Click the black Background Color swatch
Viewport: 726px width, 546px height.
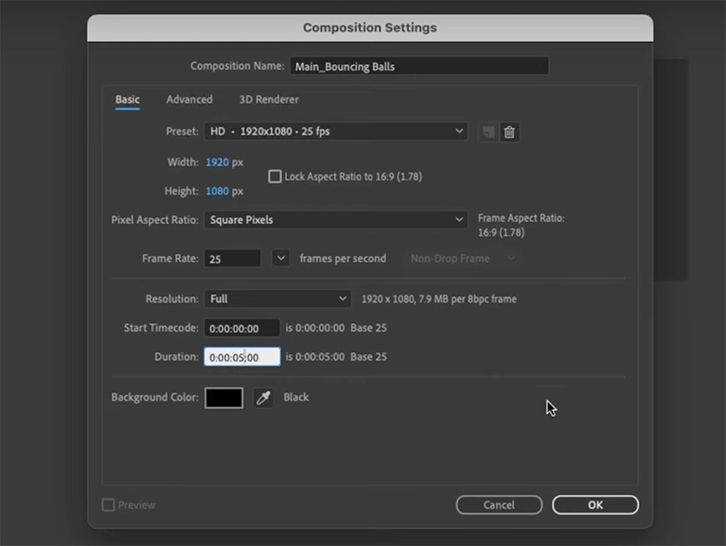[223, 397]
